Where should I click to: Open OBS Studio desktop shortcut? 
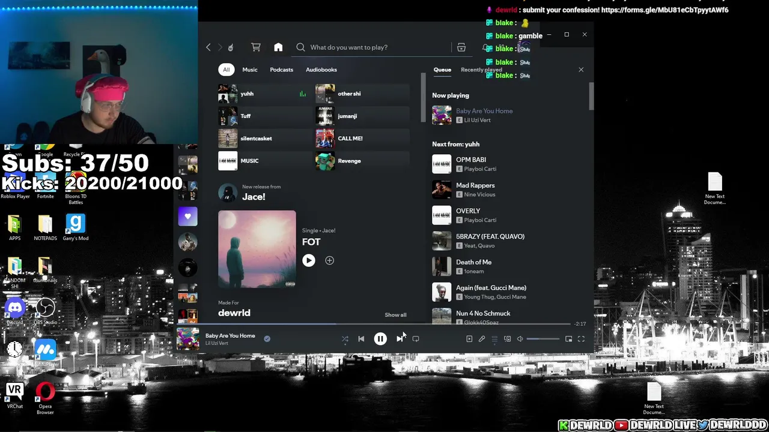(x=45, y=312)
